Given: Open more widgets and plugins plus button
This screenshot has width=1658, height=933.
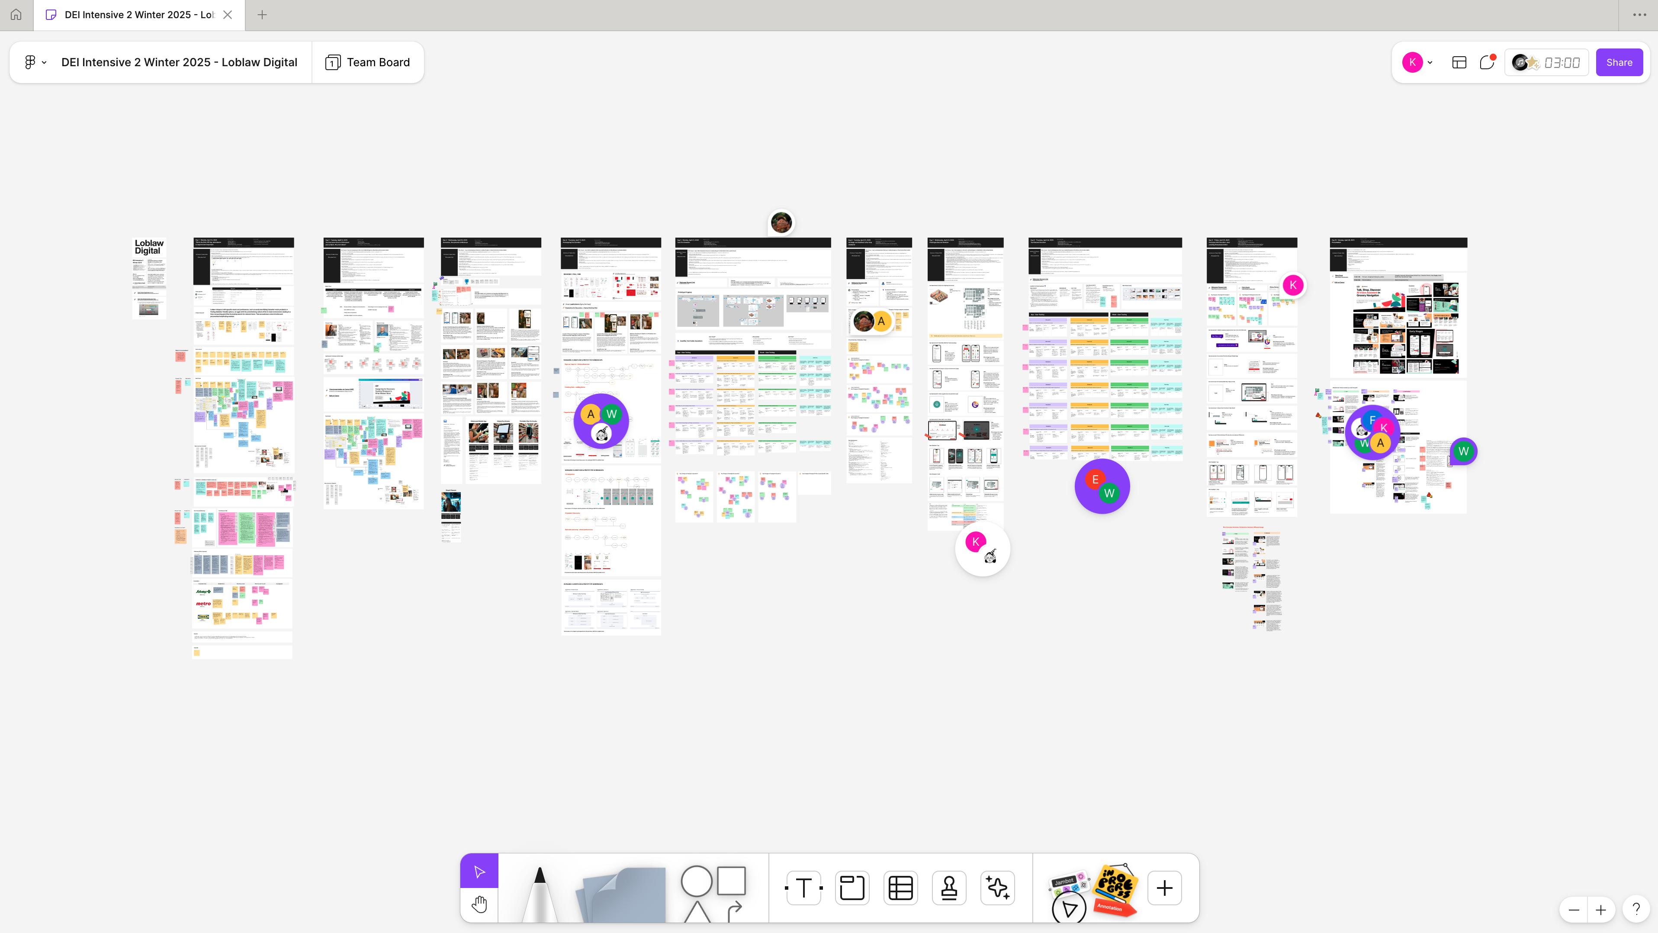Looking at the screenshot, I should click(1164, 888).
